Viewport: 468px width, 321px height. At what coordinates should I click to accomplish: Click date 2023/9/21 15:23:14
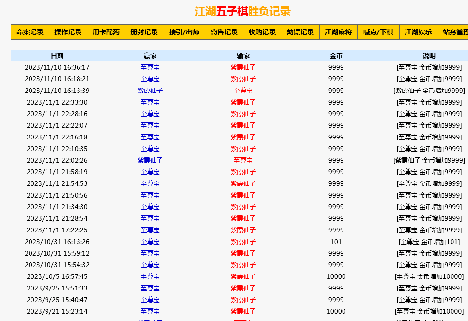pyautogui.click(x=57, y=311)
